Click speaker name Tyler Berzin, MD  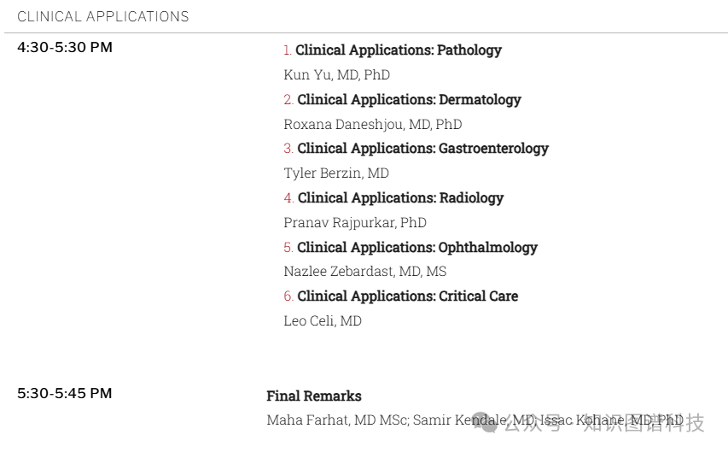pos(336,173)
